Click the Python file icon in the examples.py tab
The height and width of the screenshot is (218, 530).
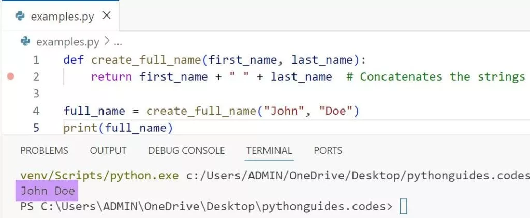pos(20,16)
